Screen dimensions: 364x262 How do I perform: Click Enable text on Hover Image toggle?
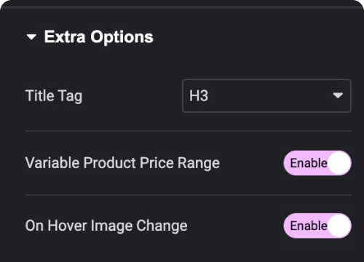[x=309, y=226]
